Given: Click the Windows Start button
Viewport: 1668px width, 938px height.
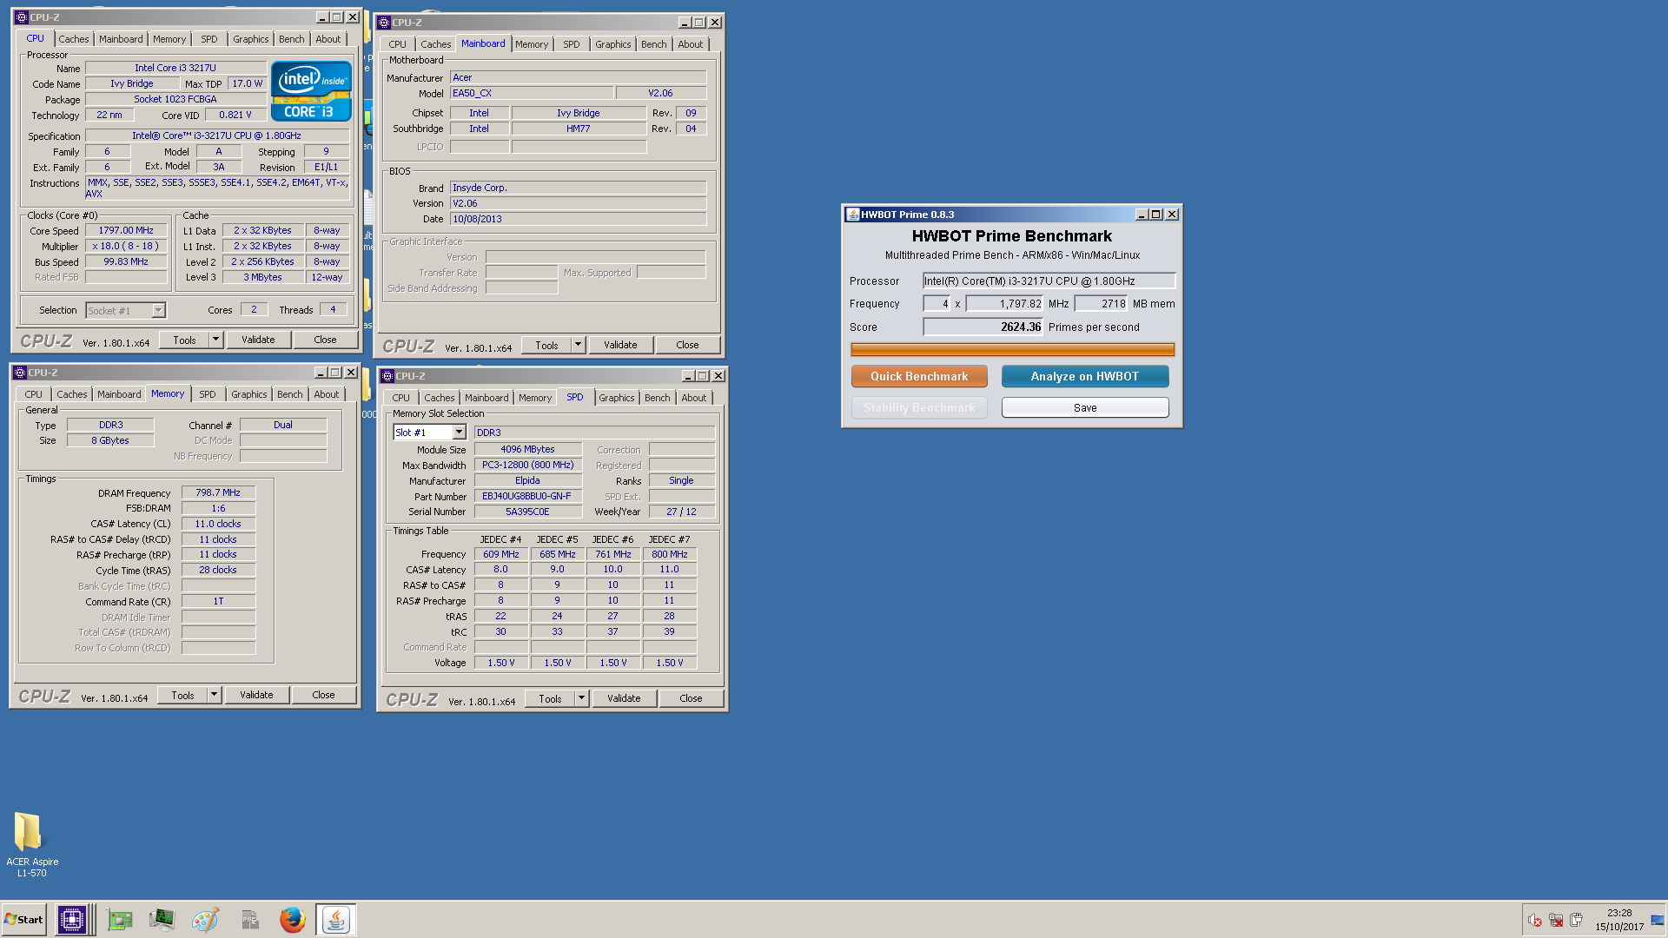Looking at the screenshot, I should click(x=23, y=920).
